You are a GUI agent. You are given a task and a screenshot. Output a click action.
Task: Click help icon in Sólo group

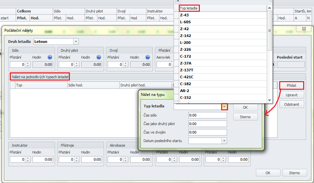click(50, 57)
